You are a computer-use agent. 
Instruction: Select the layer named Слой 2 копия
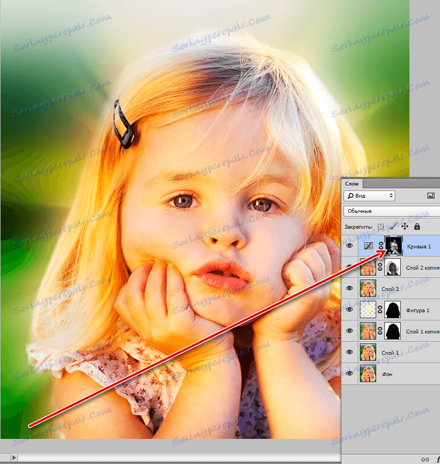[x=423, y=268]
